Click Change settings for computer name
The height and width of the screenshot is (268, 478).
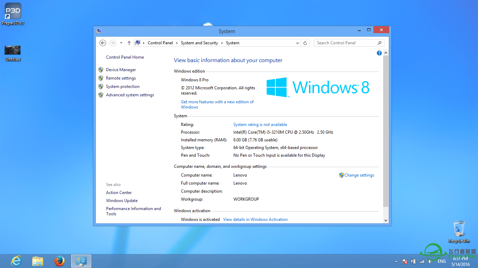(359, 175)
